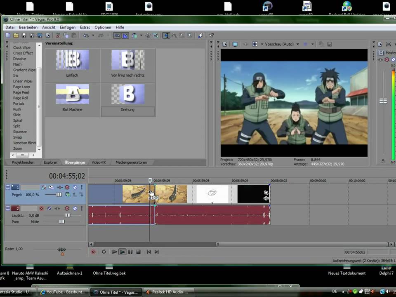Switch to the Projektmedien tab

coord(23,163)
